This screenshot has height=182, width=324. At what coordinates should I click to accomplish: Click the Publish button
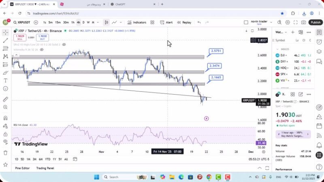(x=315, y=22)
